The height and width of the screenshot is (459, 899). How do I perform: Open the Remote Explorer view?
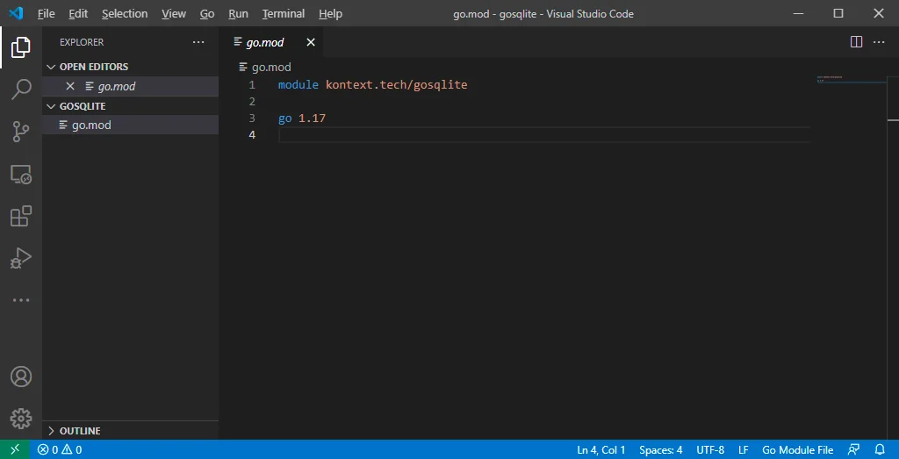pyautogui.click(x=21, y=174)
